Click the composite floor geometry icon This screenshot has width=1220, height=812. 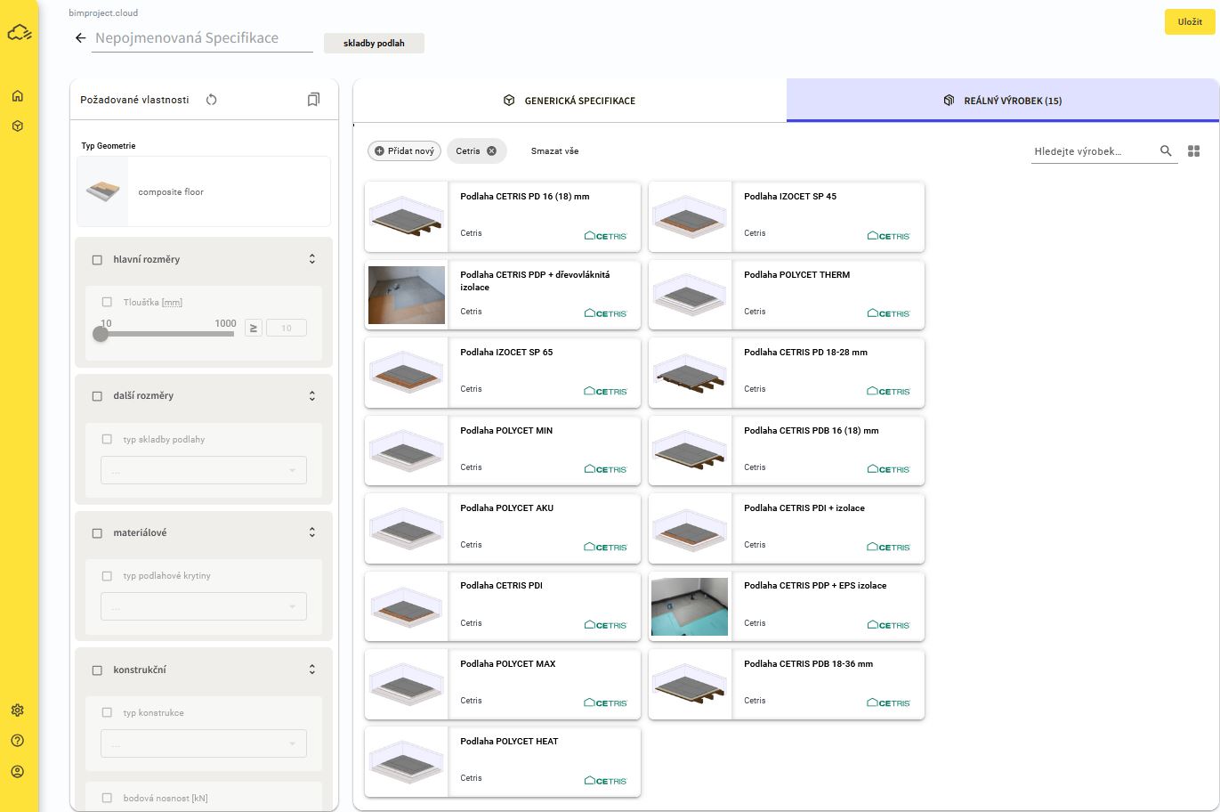tap(103, 191)
